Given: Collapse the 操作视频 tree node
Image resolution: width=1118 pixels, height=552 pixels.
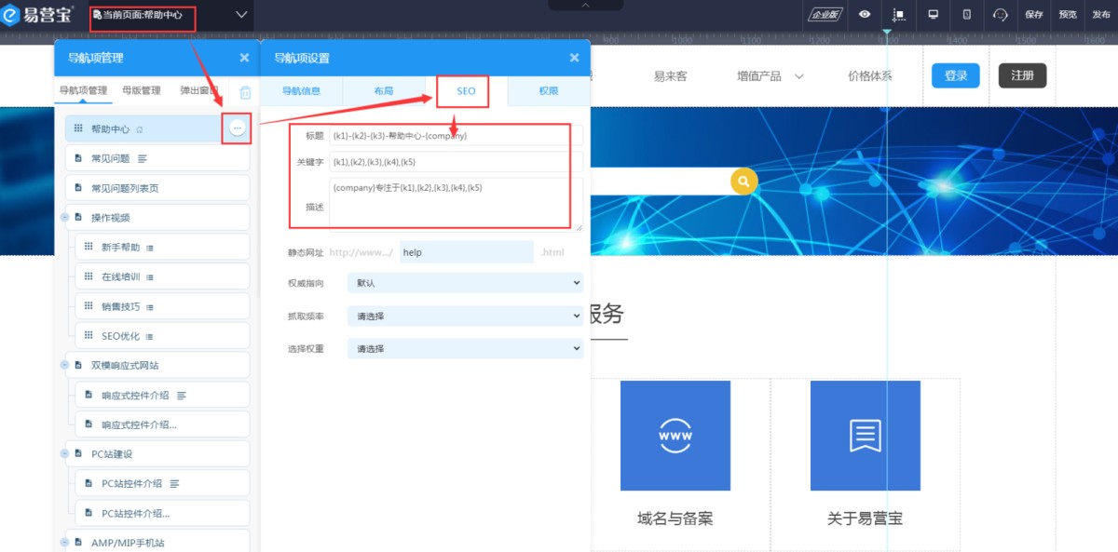Looking at the screenshot, I should [65, 218].
